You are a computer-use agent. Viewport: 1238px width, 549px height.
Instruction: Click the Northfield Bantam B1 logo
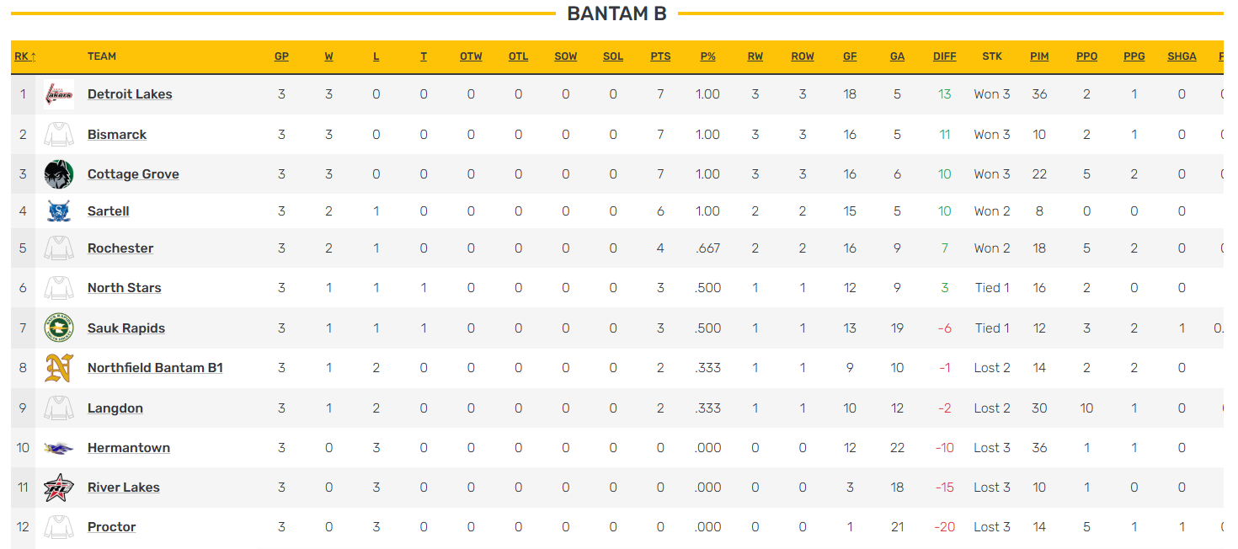coord(58,368)
